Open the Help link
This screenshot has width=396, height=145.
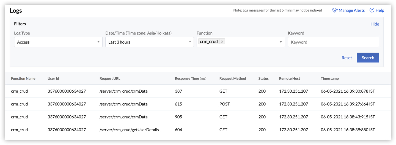380,10
